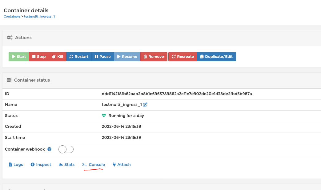Image resolution: width=321 pixels, height=190 pixels.
Task: Pause the container
Action: (x=102, y=57)
